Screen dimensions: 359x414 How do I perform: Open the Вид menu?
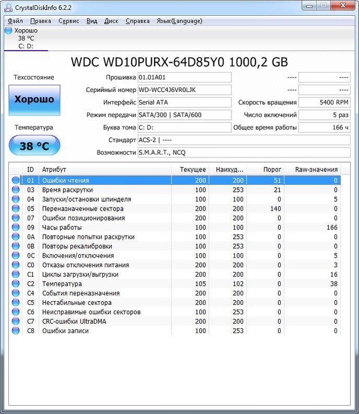[x=92, y=21]
